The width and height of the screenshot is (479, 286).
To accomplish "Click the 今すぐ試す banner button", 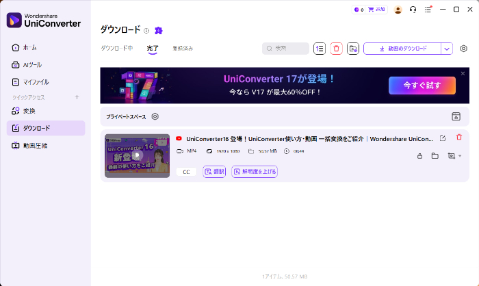I will pos(422,86).
